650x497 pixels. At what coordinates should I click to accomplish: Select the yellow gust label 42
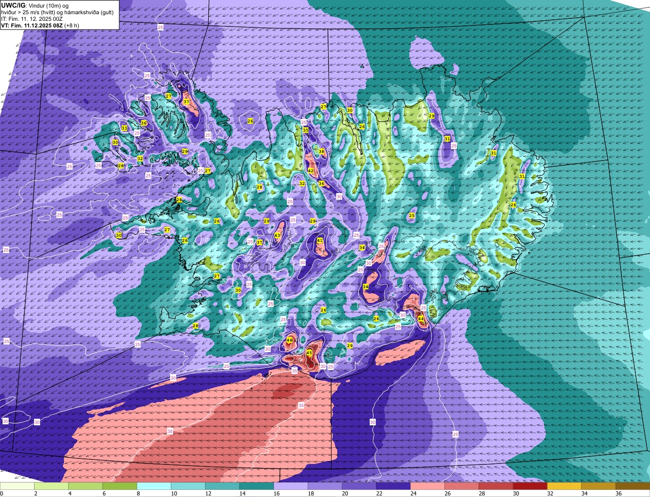coord(311,171)
